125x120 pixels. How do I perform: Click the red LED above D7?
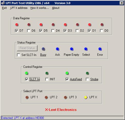tap(17, 25)
